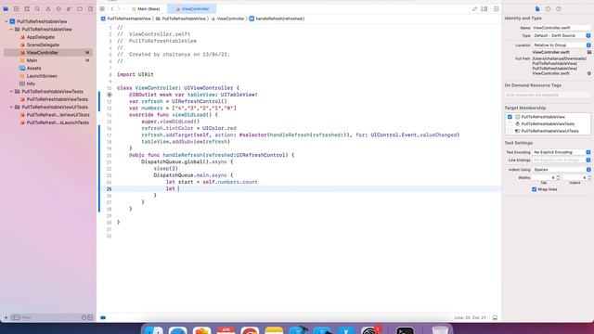Viewport: 594px width, 334px height.
Task: Toggle the Wrap lines checkbox
Action: point(535,189)
